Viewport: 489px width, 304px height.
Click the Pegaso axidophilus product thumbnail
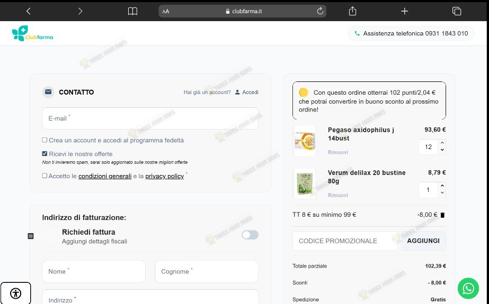coord(305,141)
